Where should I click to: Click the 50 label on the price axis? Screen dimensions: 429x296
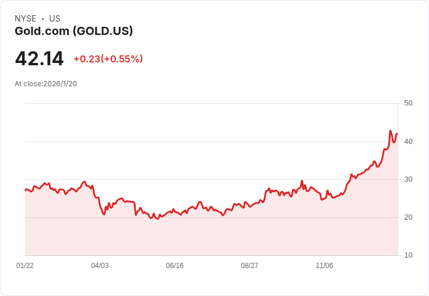point(408,103)
